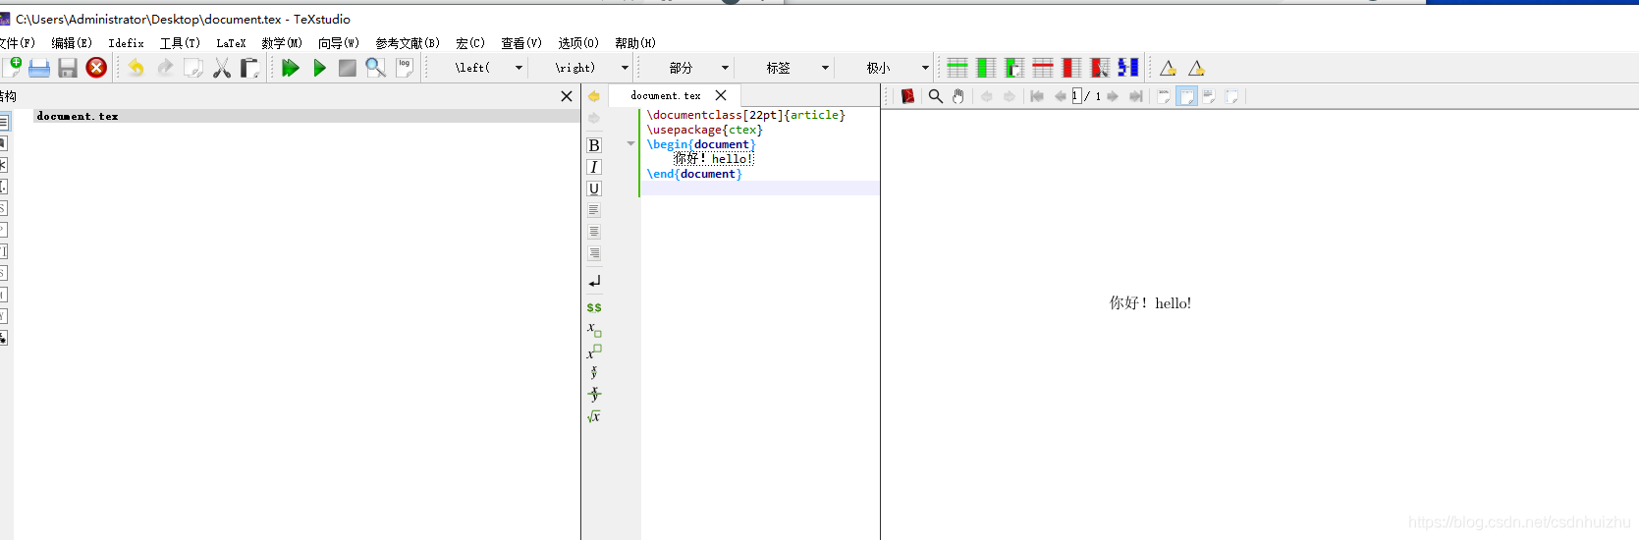Add table column with green column icon
The width and height of the screenshot is (1639, 540).
[986, 68]
